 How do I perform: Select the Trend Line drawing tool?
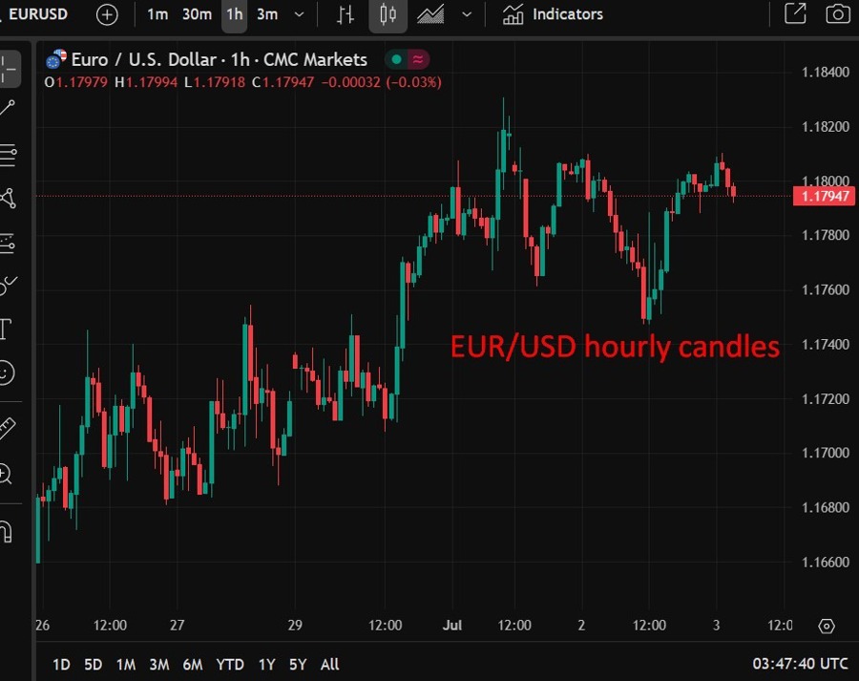click(x=10, y=106)
